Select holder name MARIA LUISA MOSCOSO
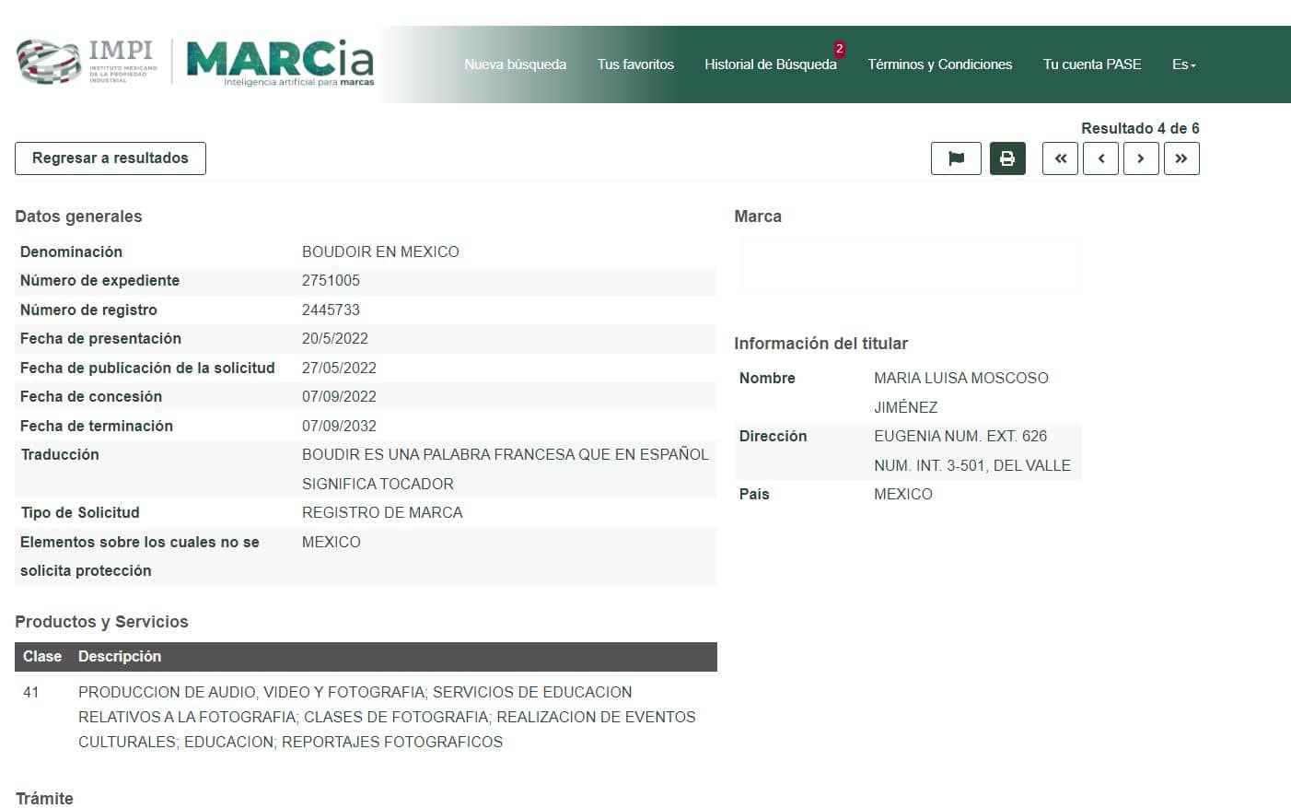Screen dimensions: 1291x808 point(961,378)
